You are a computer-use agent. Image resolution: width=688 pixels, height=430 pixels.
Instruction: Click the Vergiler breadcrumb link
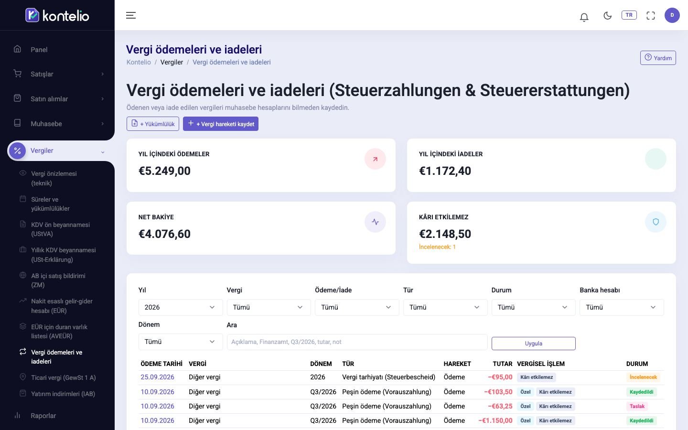point(172,62)
